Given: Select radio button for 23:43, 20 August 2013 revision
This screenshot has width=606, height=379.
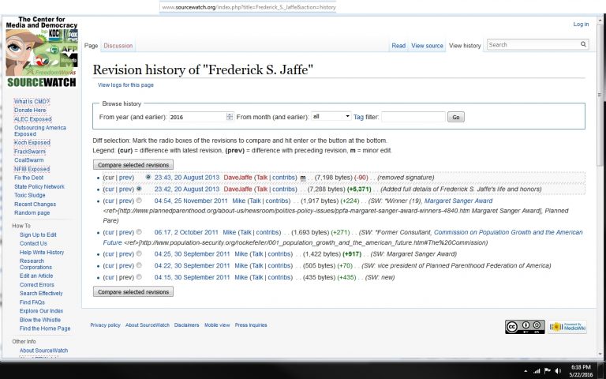Looking at the screenshot, I should [x=148, y=178].
